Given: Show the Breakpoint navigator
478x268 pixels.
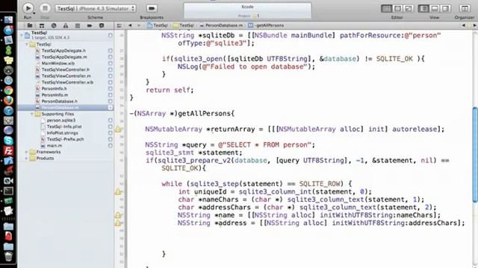Looking at the screenshot, I should click(90, 25).
